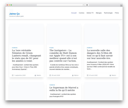Open the Némésis de Green Lantern article title
The image size is (128, 108).
coord(26,56)
